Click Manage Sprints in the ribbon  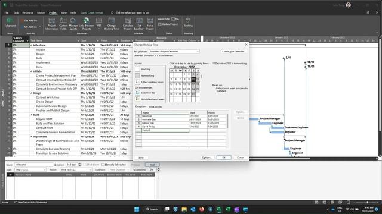pos(73,24)
